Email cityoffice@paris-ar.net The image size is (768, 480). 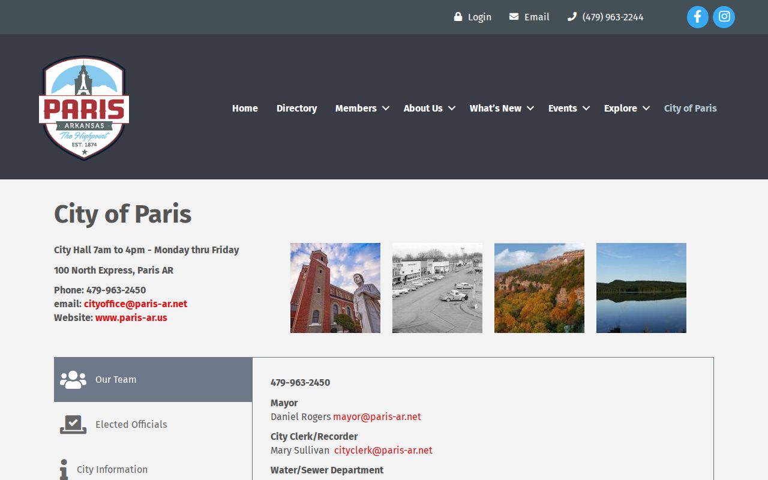136,304
